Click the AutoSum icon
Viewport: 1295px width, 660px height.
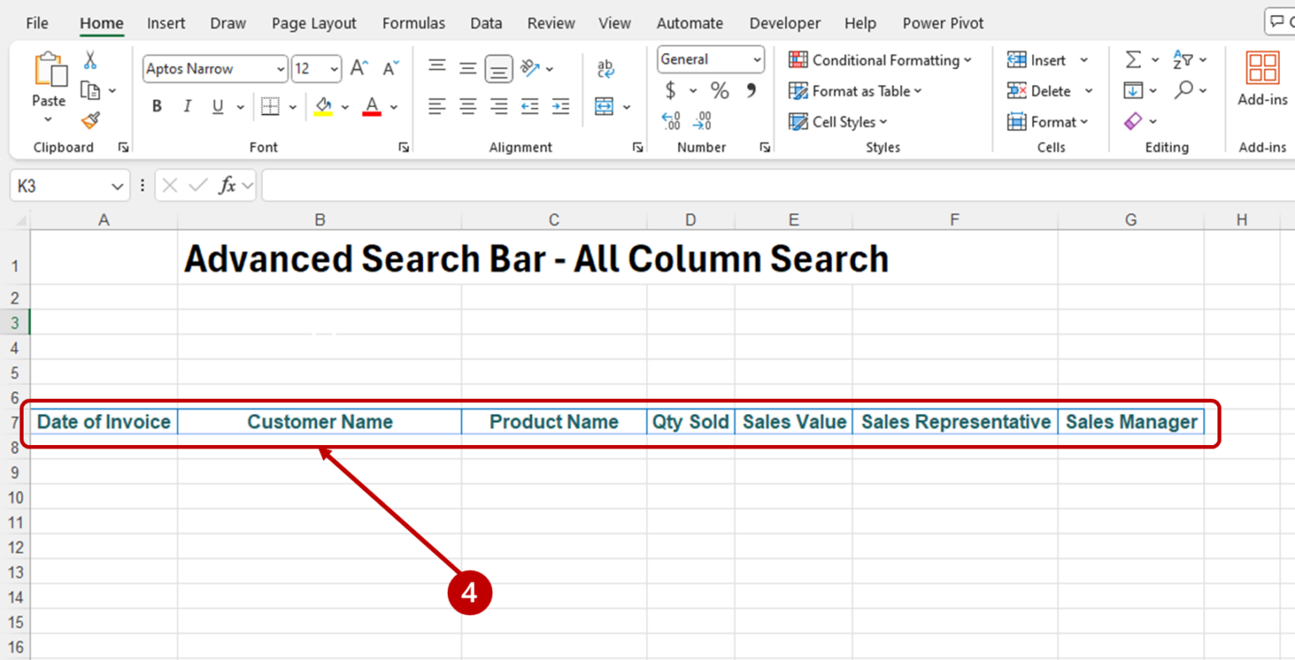tap(1131, 59)
